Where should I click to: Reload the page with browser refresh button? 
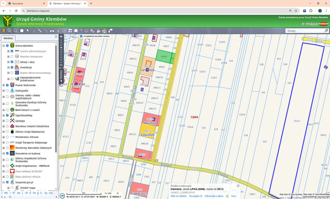coord(16,11)
